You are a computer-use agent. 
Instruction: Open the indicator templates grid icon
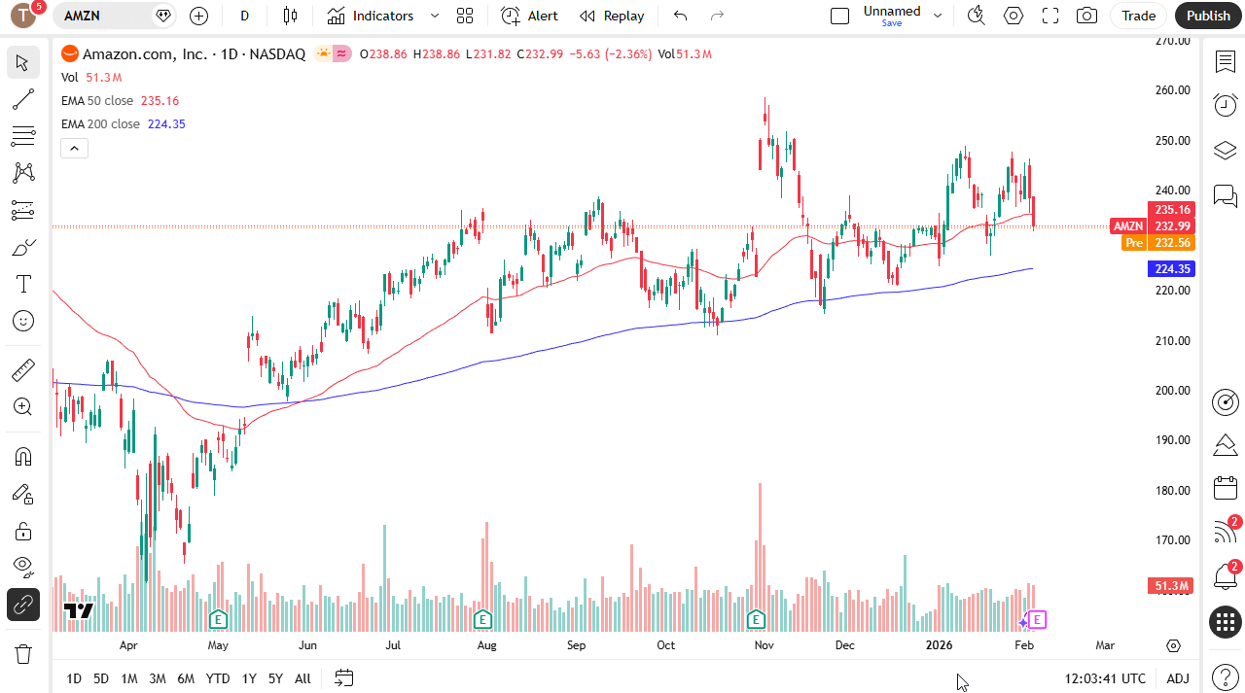pos(465,16)
